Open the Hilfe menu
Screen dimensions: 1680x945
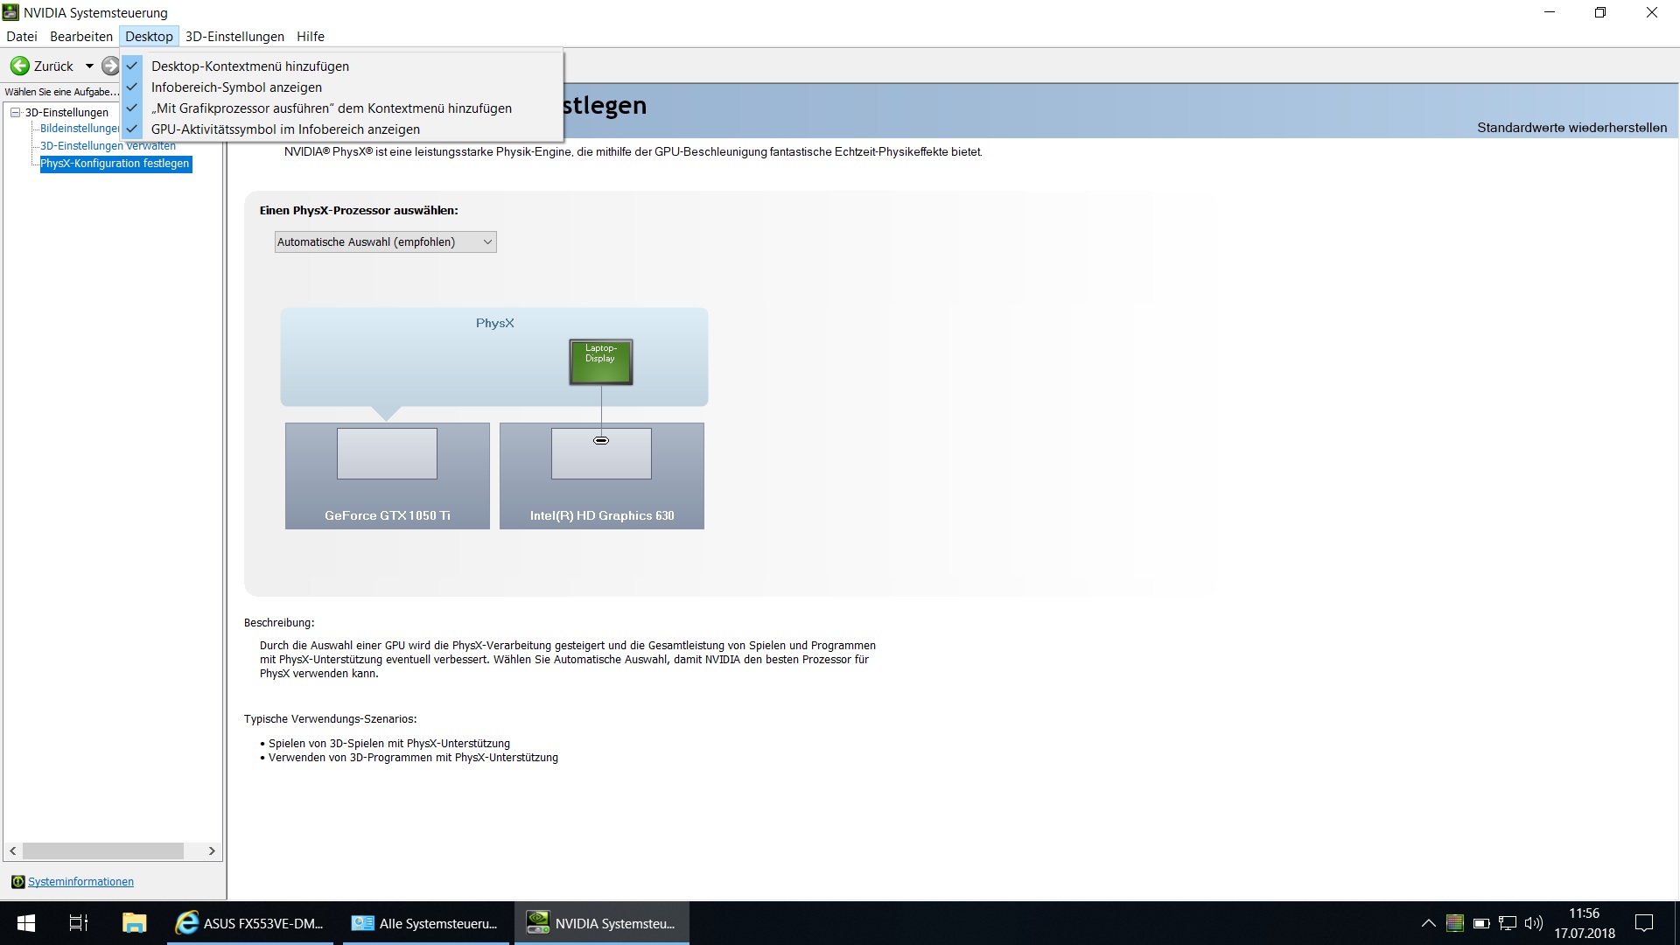310,37
